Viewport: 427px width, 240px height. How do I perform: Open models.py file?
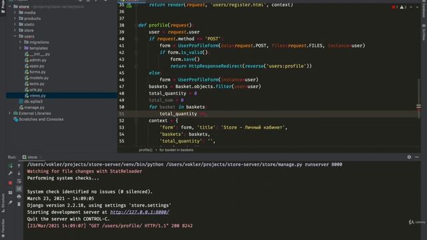(x=37, y=78)
